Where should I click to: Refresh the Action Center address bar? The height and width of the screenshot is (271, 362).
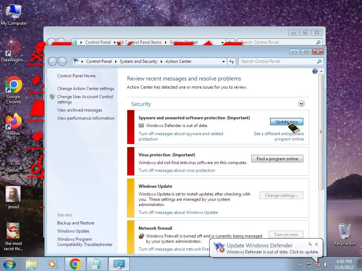point(232,61)
